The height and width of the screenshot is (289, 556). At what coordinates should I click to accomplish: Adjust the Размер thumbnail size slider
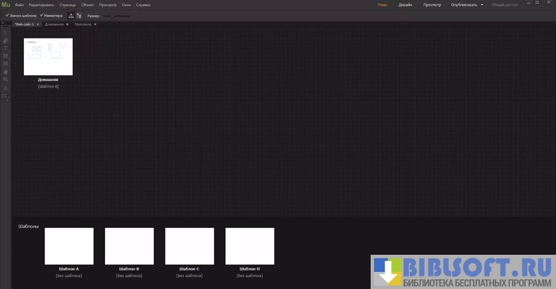pos(113,15)
